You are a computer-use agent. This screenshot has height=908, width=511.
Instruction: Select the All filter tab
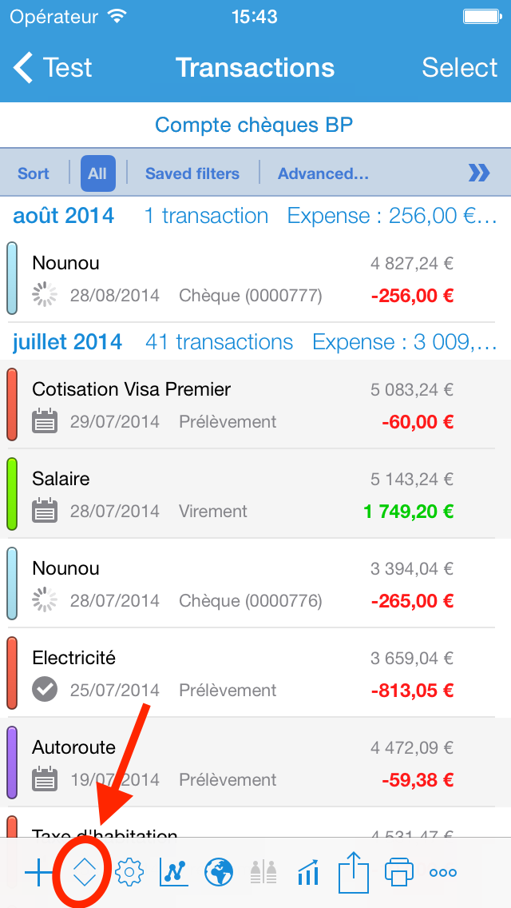[97, 173]
